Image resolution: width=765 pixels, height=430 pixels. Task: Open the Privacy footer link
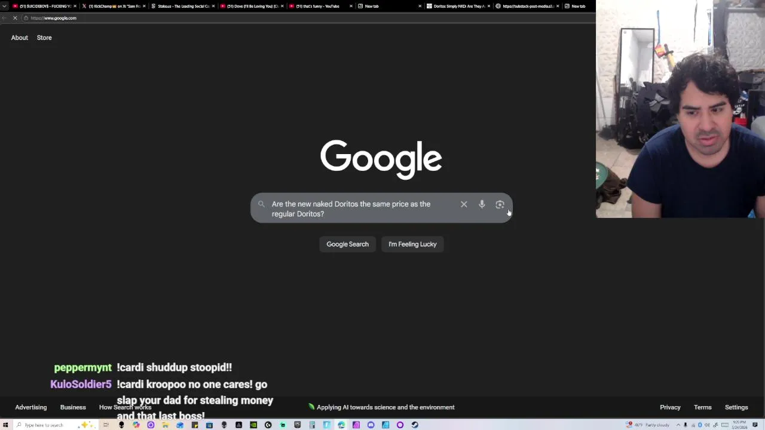670,407
